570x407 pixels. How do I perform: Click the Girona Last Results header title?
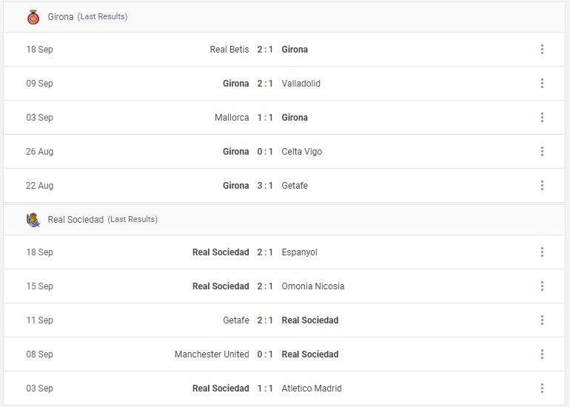[x=87, y=17]
